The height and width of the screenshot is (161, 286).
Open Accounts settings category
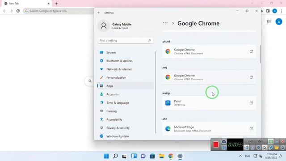click(x=126, y=94)
